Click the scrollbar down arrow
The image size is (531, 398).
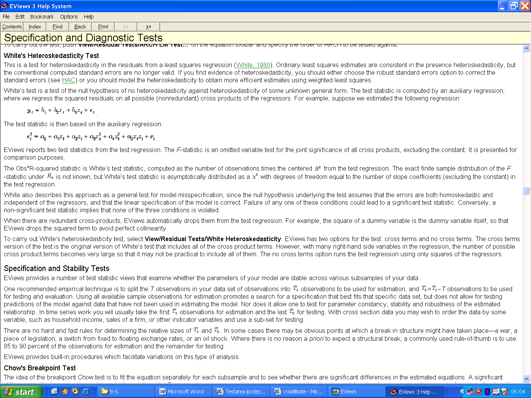point(526,379)
